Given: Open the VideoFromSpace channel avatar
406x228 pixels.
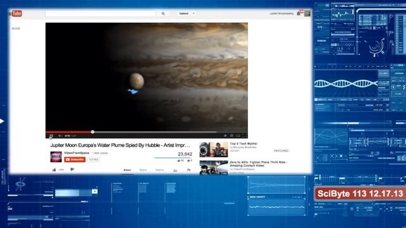Looking at the screenshot, I should 56,156.
